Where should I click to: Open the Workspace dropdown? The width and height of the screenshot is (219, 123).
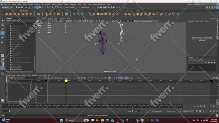205,4
